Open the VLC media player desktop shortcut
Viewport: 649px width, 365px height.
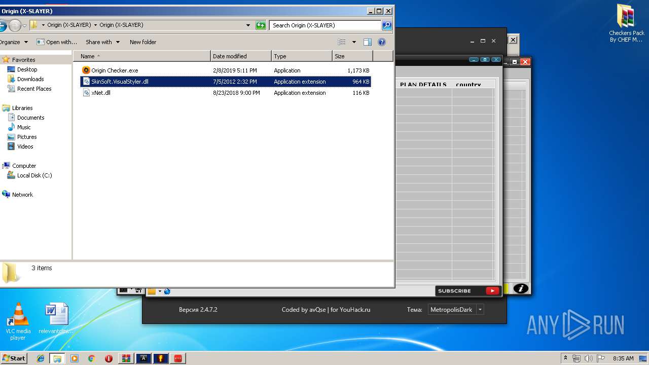click(18, 321)
